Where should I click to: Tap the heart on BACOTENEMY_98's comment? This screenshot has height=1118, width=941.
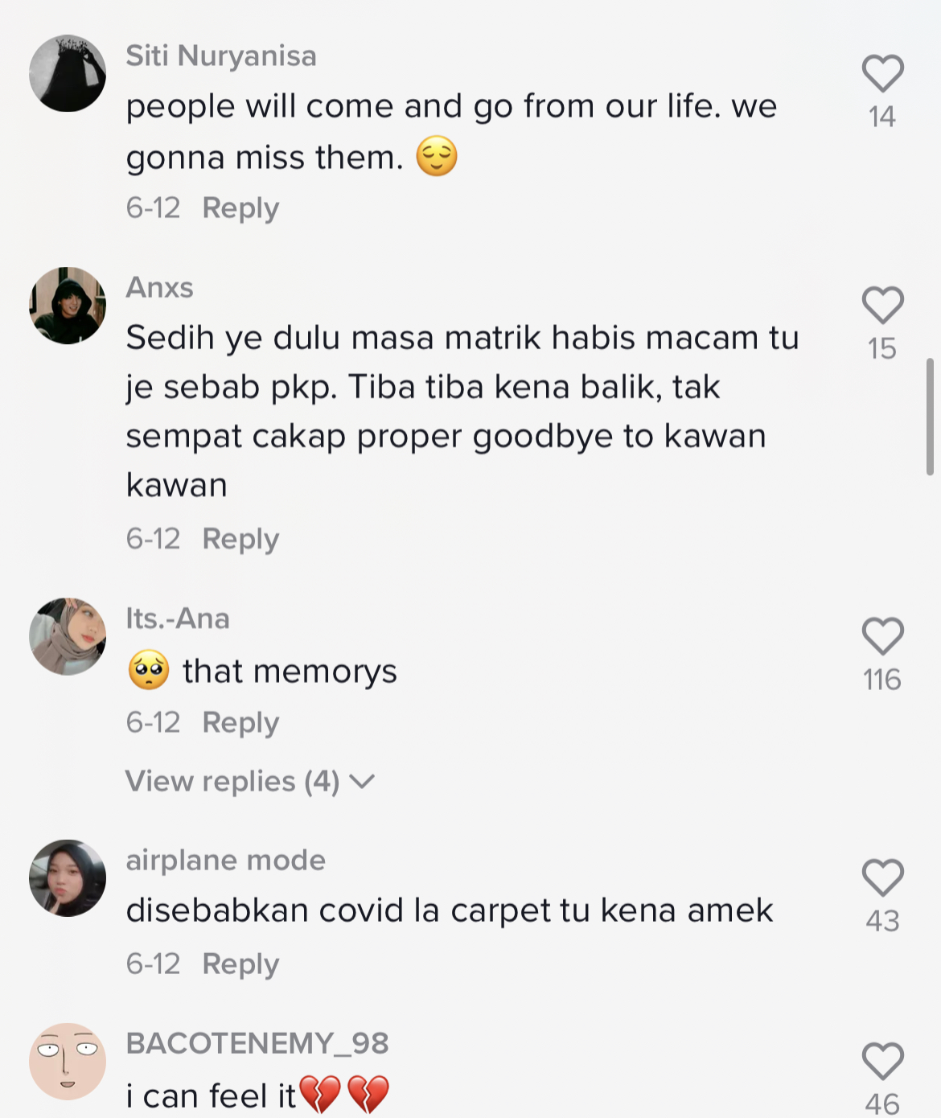[882, 1061]
